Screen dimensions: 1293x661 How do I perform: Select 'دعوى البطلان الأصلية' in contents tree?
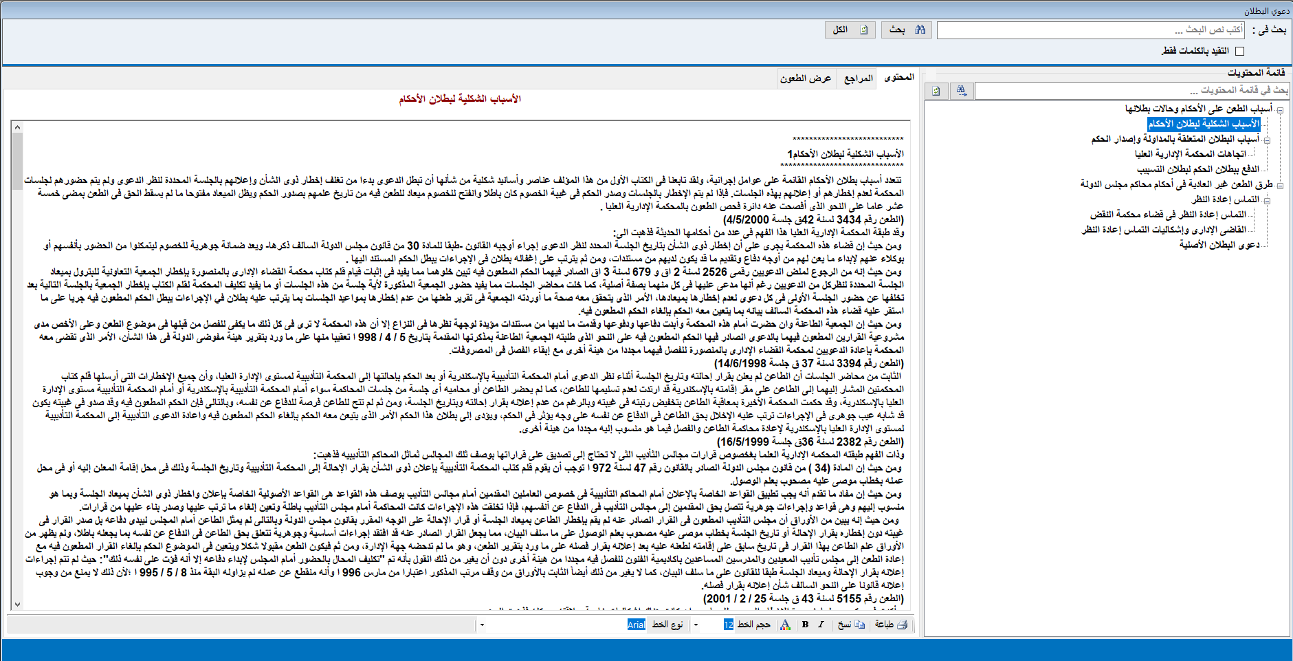[1219, 245]
